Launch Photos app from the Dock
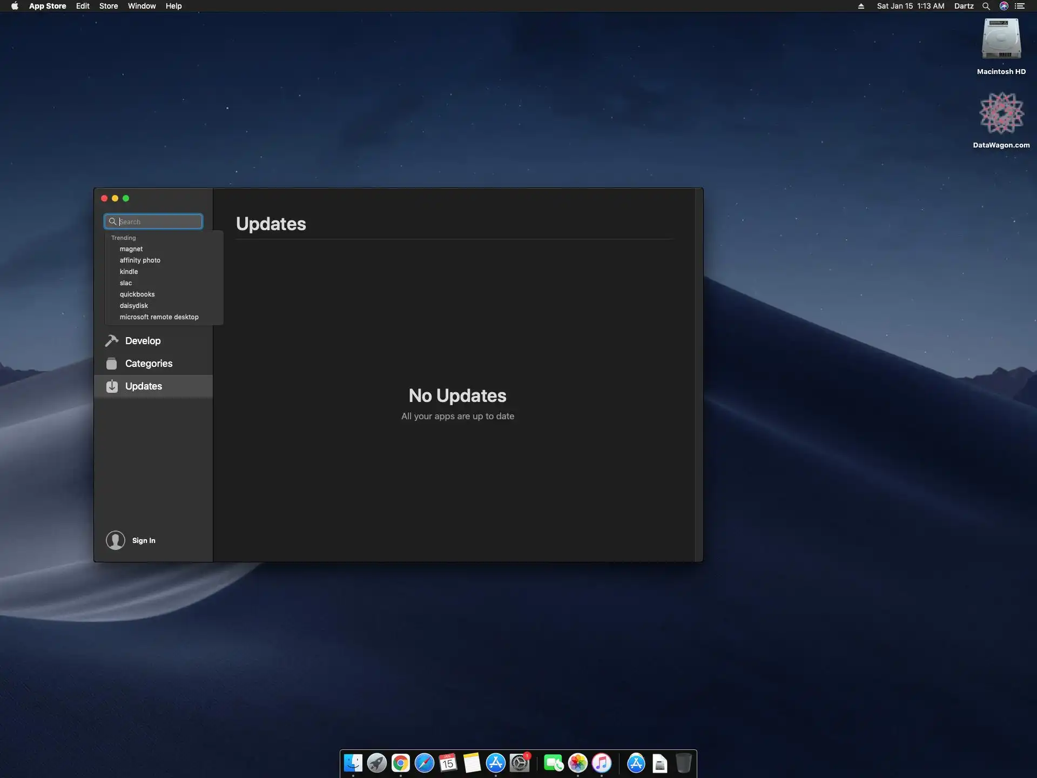This screenshot has width=1037, height=778. (x=578, y=763)
